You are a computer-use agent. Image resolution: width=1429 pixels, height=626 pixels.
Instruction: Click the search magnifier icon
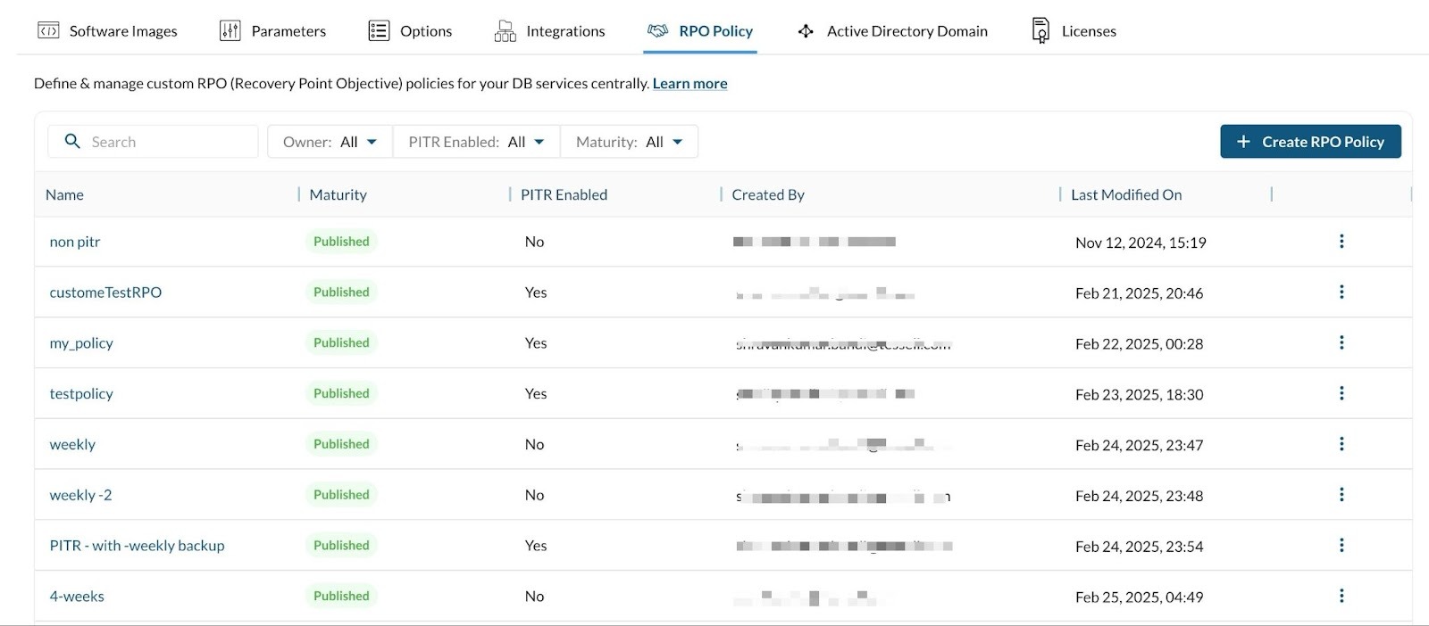pyautogui.click(x=72, y=142)
